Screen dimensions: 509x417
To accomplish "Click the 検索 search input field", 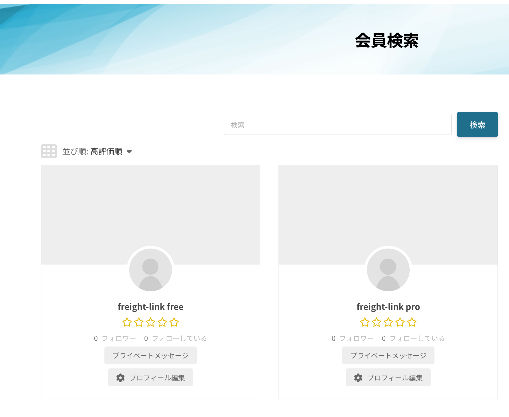I will 337,125.
